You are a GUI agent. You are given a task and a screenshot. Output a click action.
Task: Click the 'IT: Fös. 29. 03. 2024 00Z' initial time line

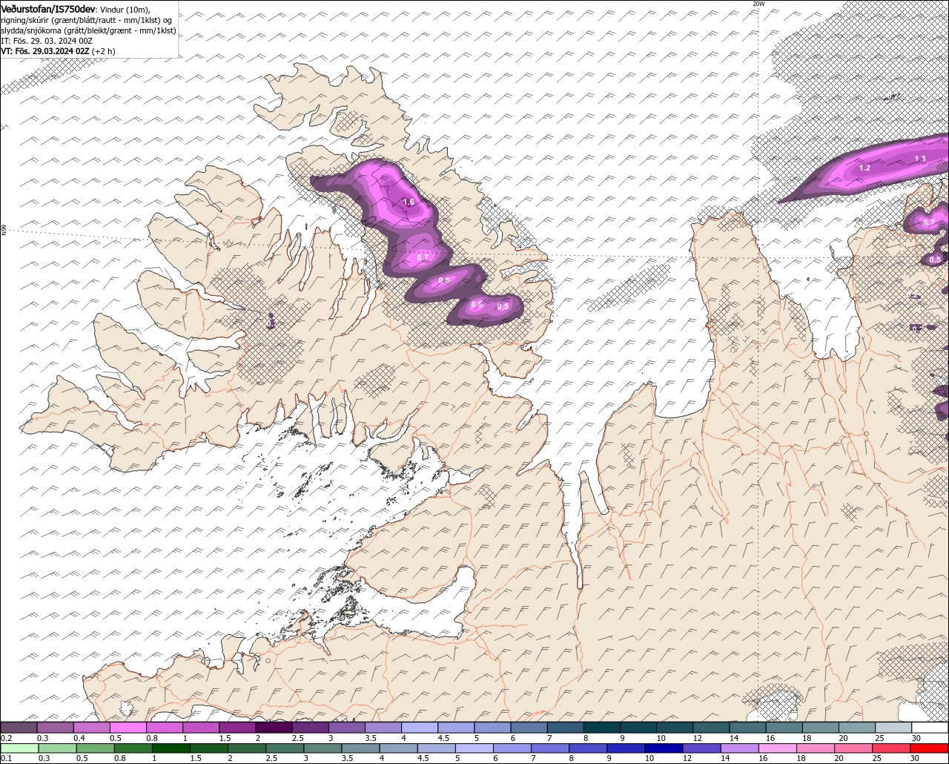click(x=47, y=41)
